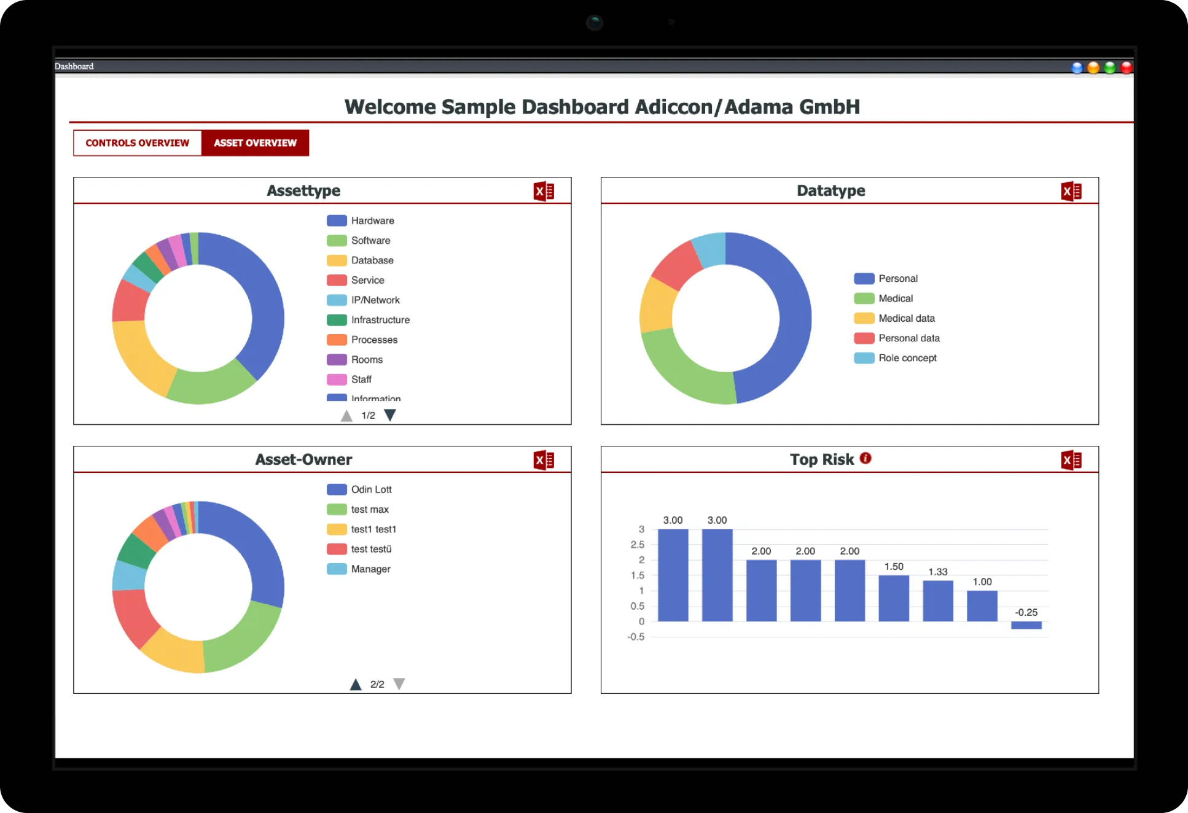Viewport: 1188px width, 813px height.
Task: Toggle the test testü legend entry
Action: click(359, 549)
